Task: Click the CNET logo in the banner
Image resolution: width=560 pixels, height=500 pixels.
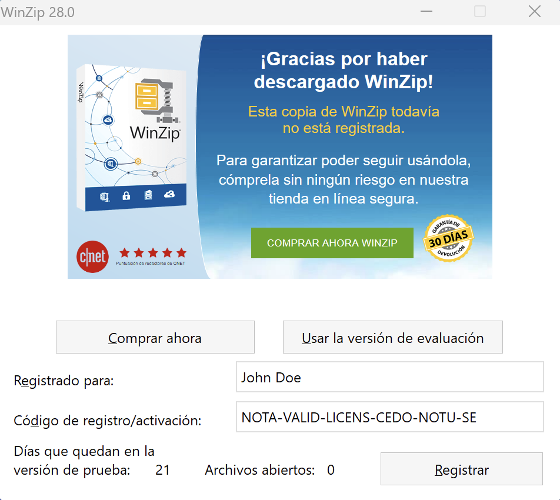Action: 92,256
